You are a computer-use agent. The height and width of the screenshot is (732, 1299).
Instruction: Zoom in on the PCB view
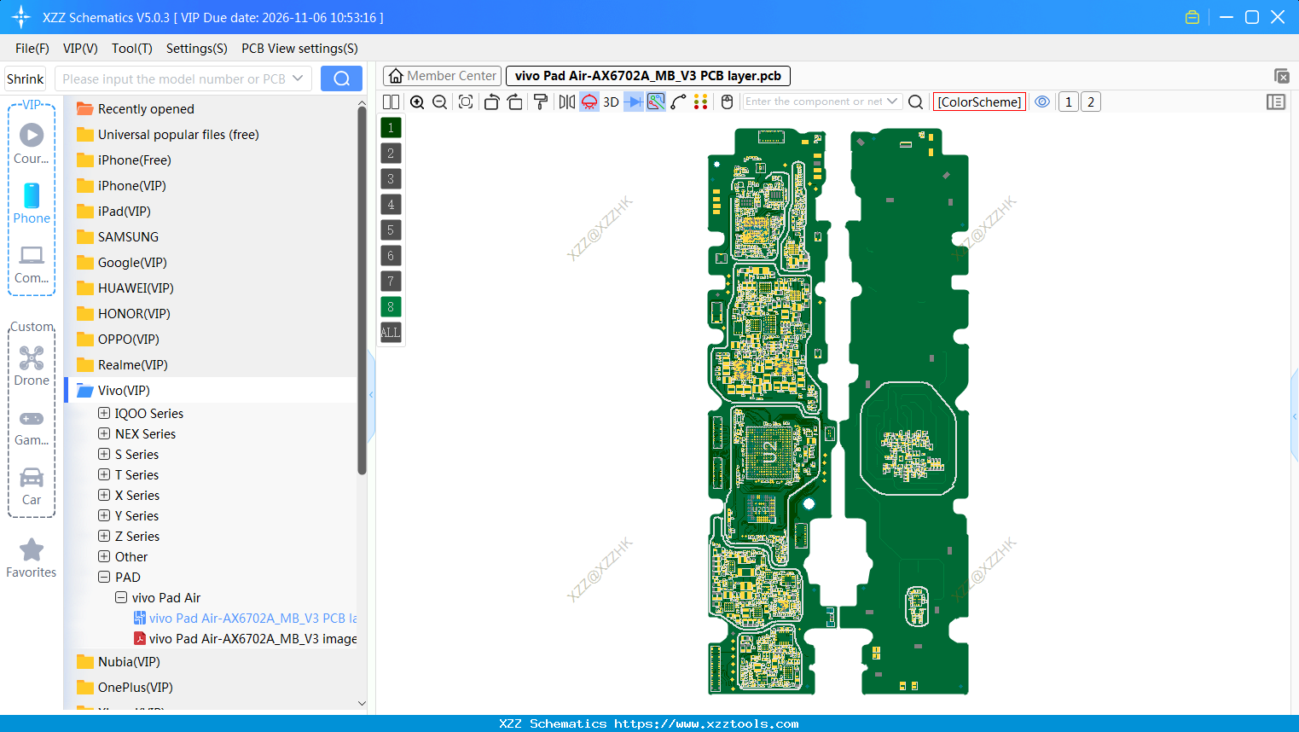pos(417,102)
